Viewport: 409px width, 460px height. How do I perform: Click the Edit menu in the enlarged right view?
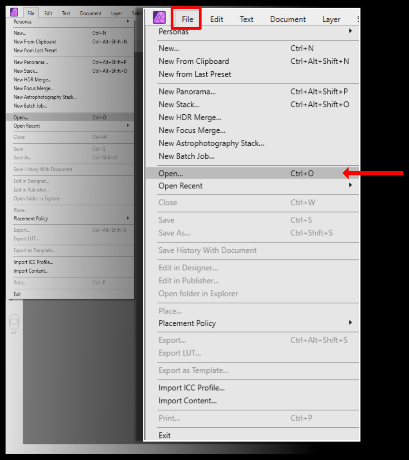pos(217,19)
